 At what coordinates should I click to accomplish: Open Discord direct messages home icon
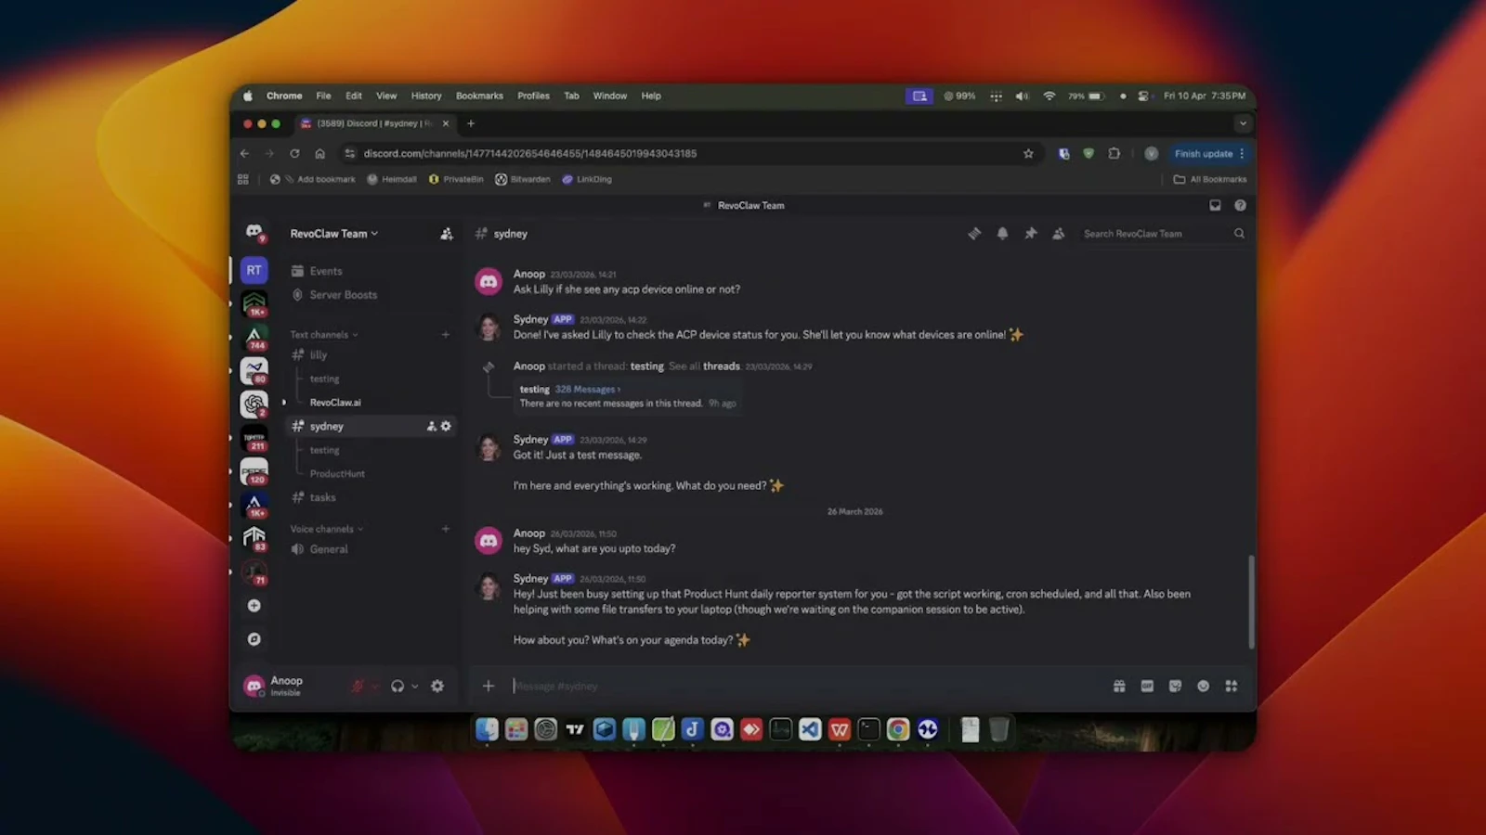(254, 232)
